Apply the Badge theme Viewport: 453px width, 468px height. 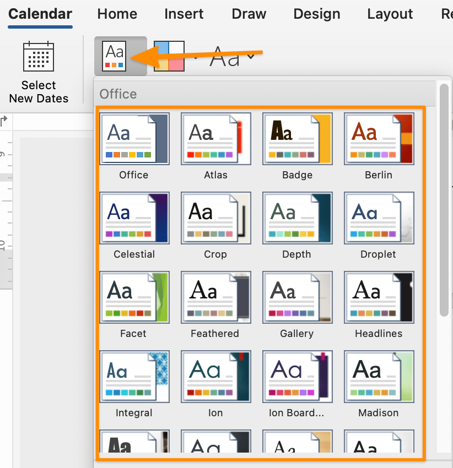click(298, 139)
